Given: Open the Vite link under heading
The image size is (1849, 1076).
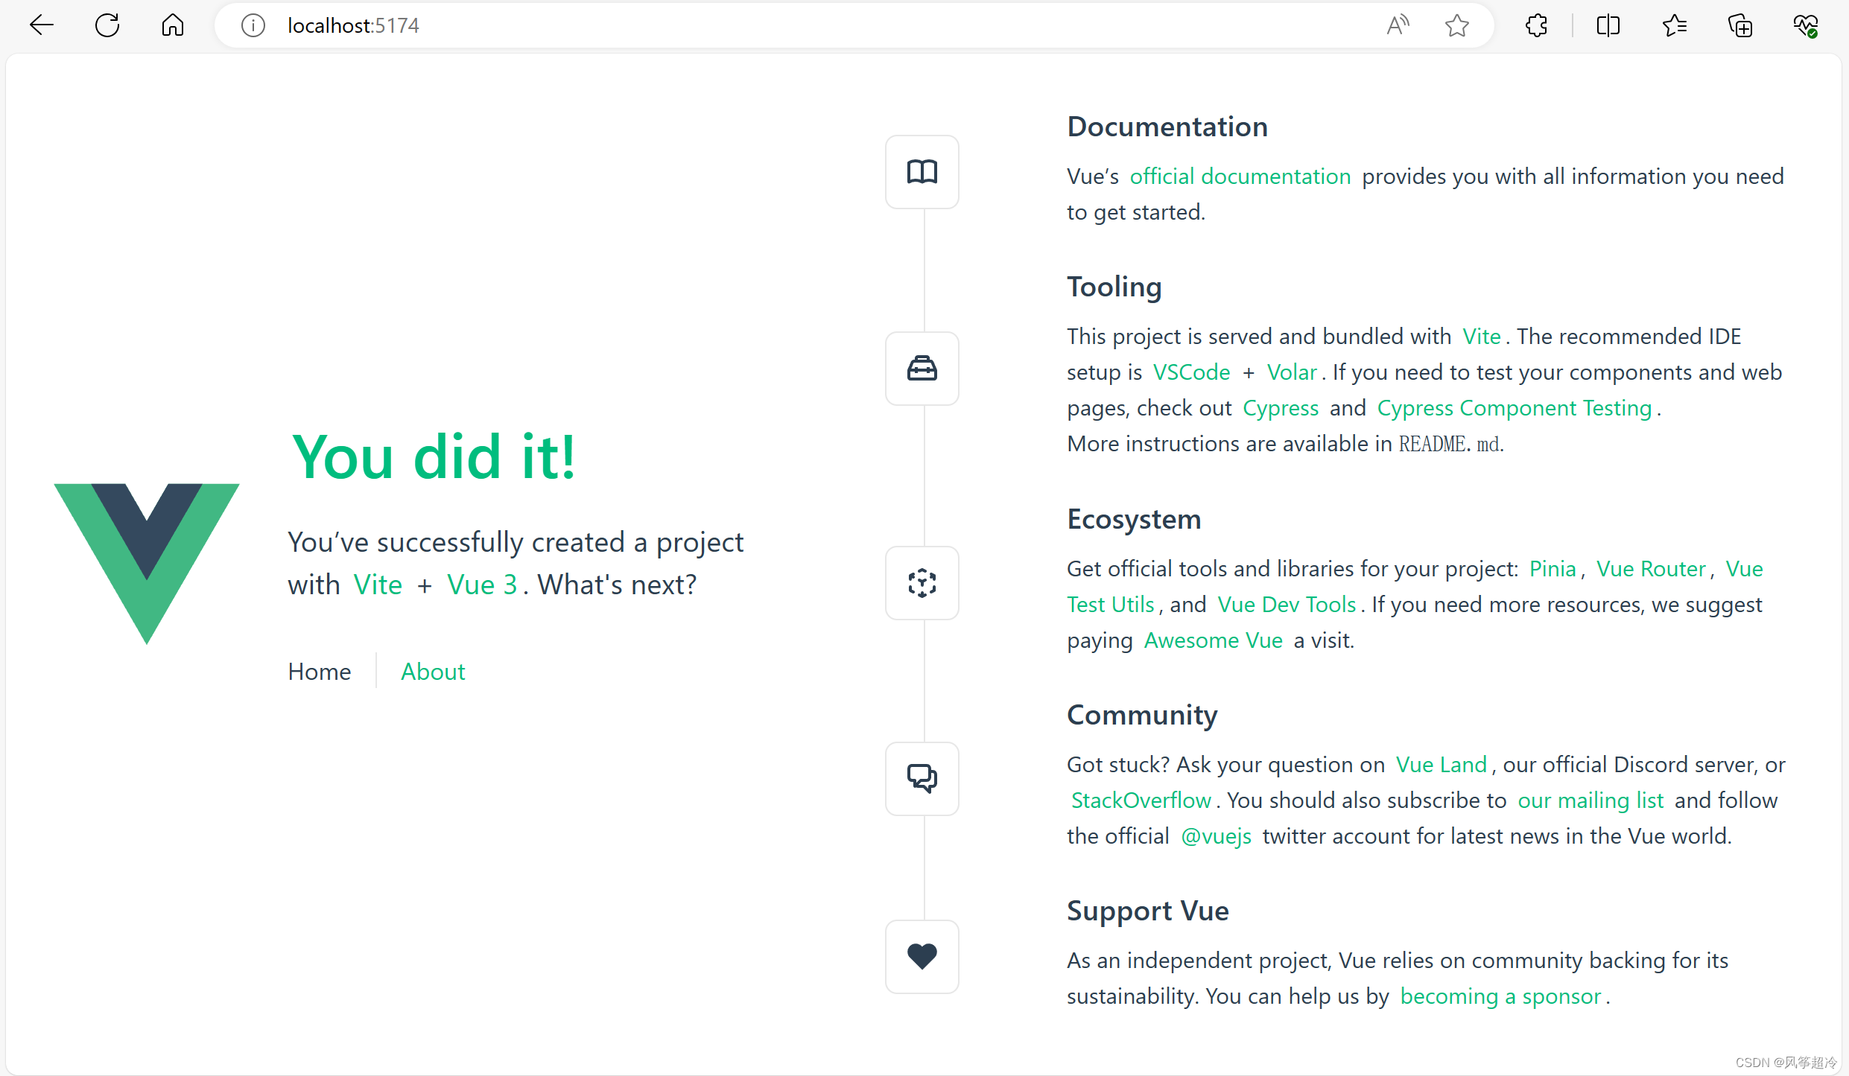Looking at the screenshot, I should 378,585.
